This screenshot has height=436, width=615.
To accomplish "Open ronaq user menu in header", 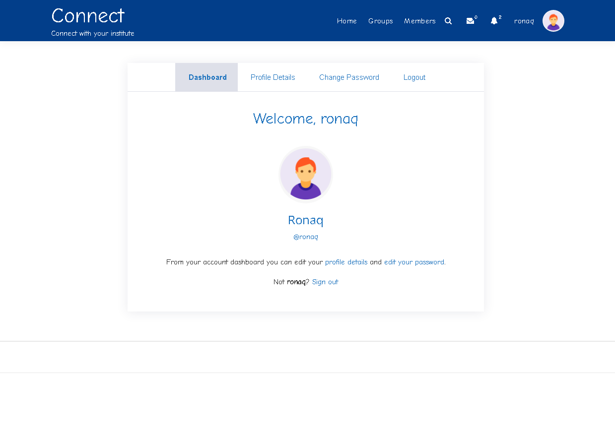I will click(524, 21).
